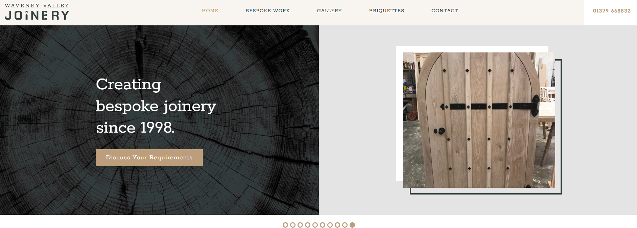The width and height of the screenshot is (637, 228).
Task: Select the sixth slideshow dot
Action: pyautogui.click(x=323, y=225)
